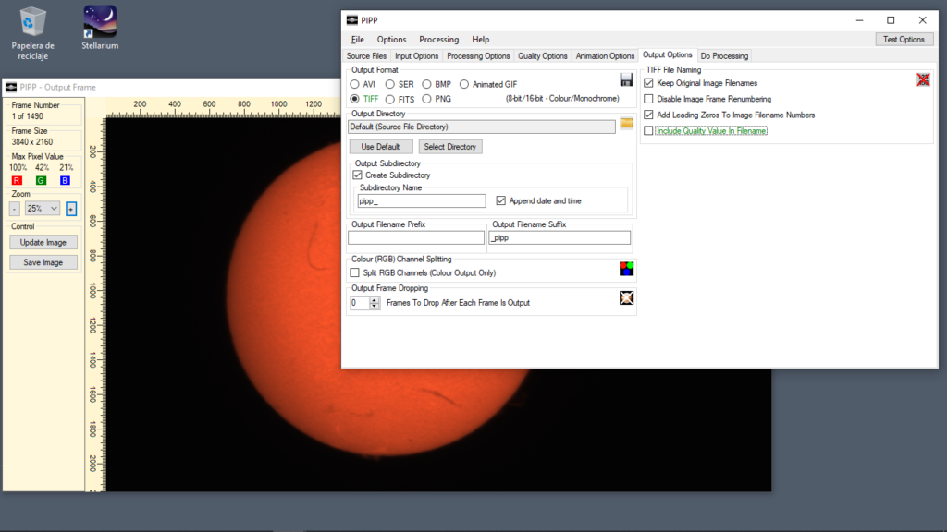Click the yellow folder icon by Output Directory
The image size is (947, 532).
click(x=626, y=123)
